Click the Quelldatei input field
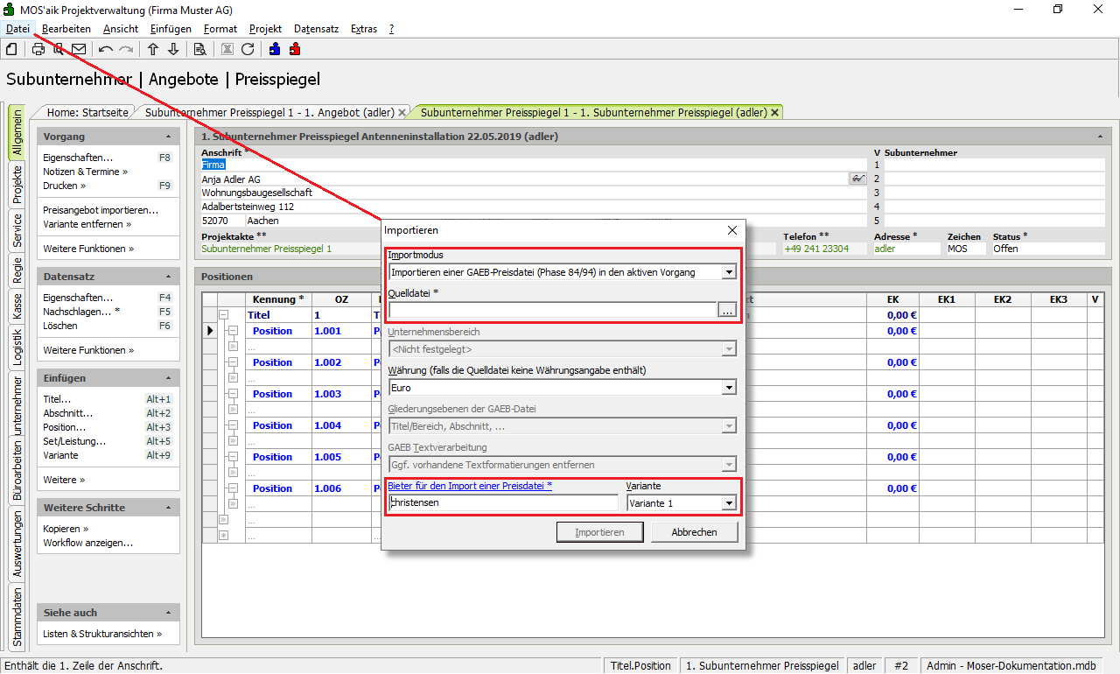Screen dimensions: 1120x674 [552, 310]
